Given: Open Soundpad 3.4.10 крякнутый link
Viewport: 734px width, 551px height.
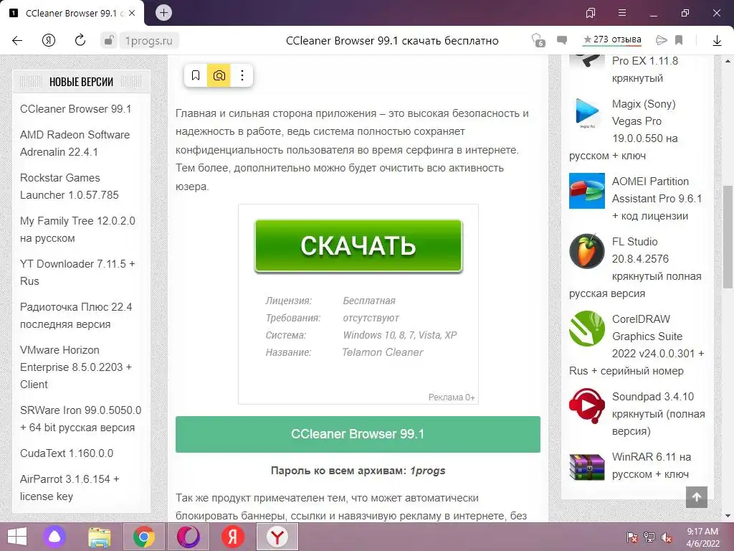Looking at the screenshot, I should [x=658, y=414].
